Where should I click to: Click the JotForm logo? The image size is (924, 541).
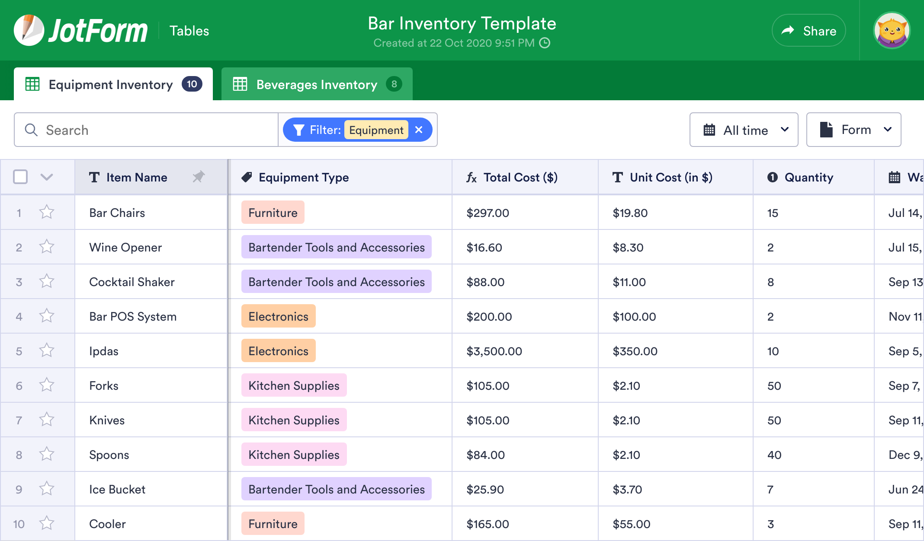[80, 29]
